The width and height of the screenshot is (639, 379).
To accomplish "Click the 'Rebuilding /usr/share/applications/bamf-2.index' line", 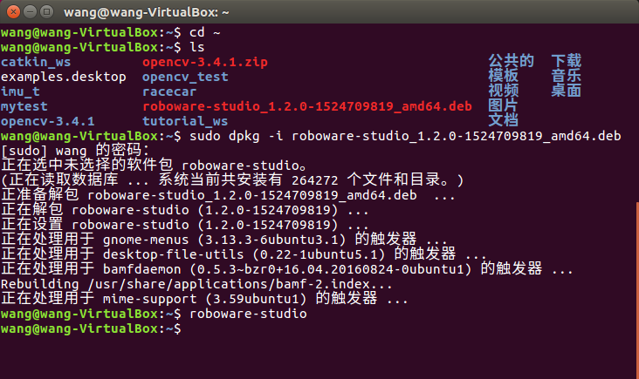I will (x=196, y=284).
